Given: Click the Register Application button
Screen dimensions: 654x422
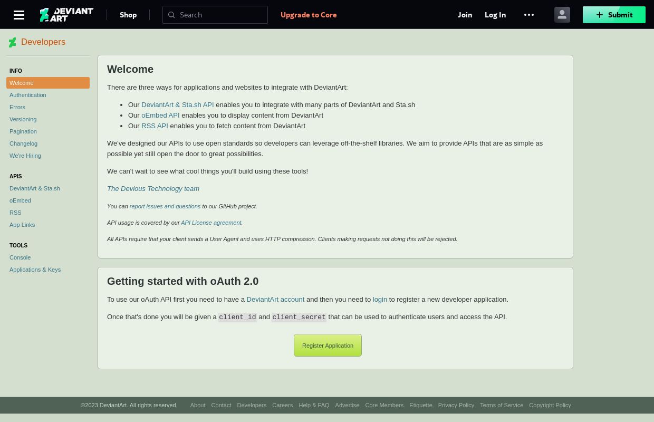Looking at the screenshot, I should tap(328, 346).
